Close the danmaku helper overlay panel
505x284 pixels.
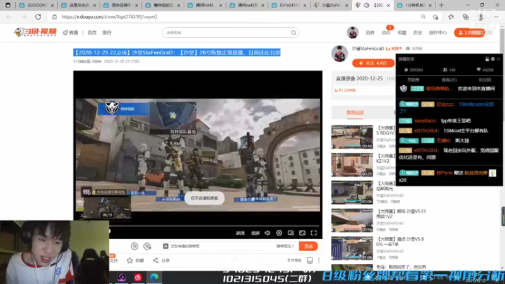[x=499, y=59]
